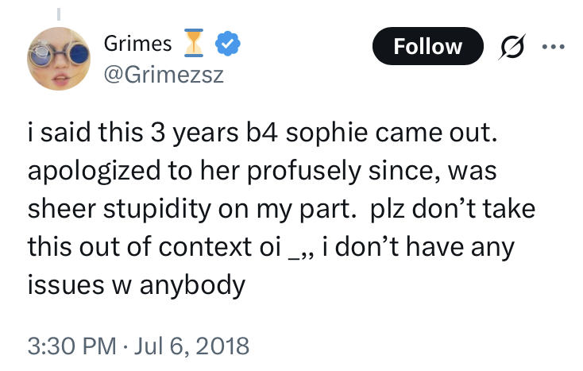The width and height of the screenshot is (583, 371).
Task: Open the @Grimezsz handle link
Action: (x=164, y=75)
